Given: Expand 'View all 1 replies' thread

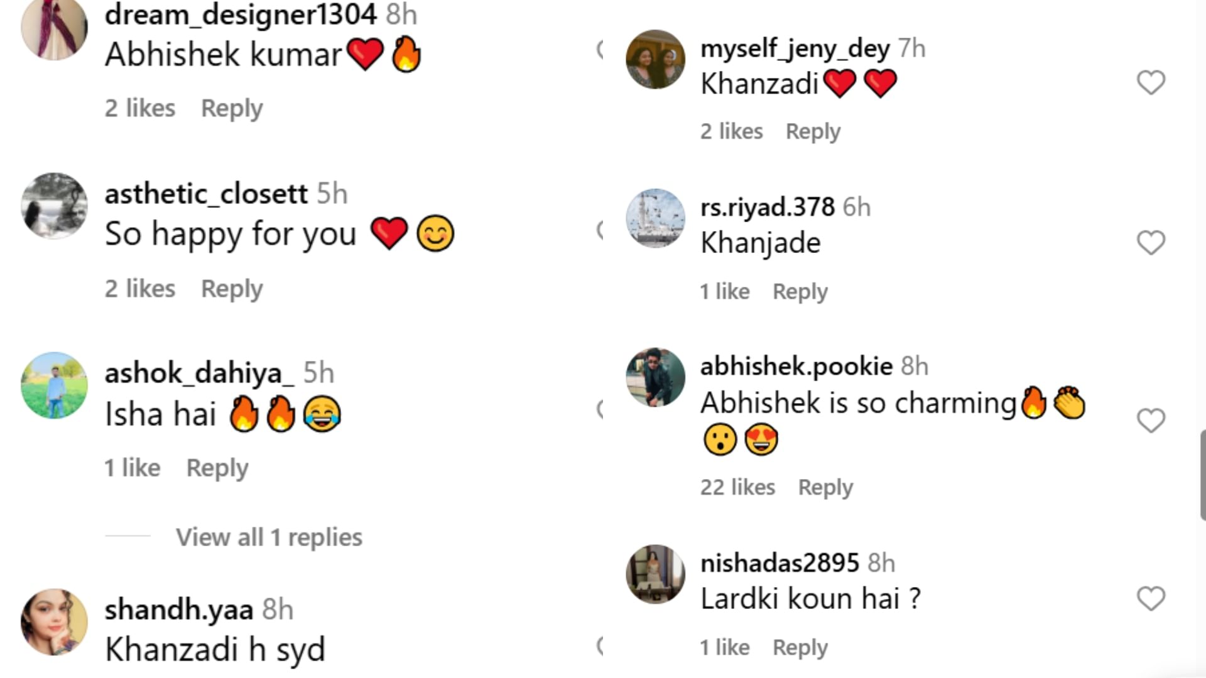Looking at the screenshot, I should tap(269, 537).
